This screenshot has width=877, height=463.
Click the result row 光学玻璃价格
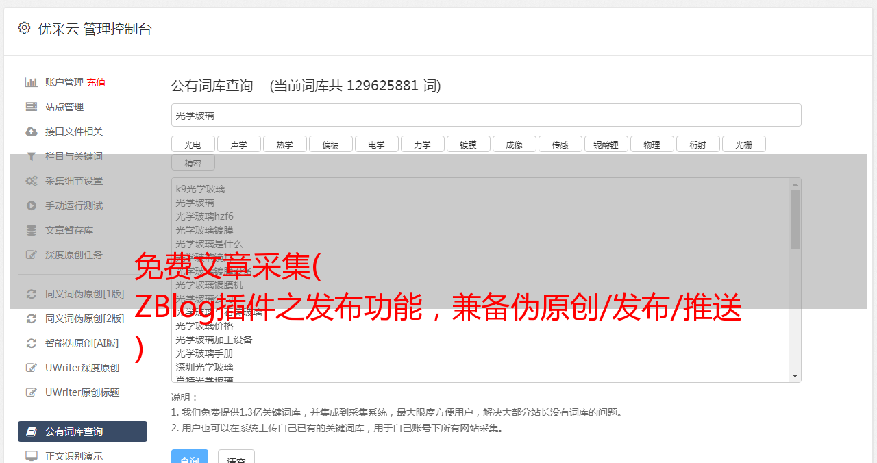click(x=204, y=326)
